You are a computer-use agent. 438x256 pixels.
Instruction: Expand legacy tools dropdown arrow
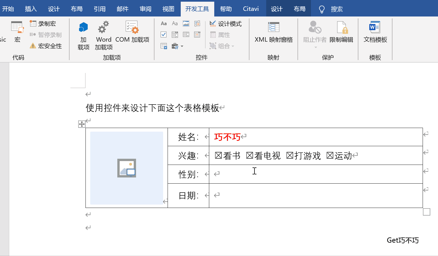click(x=182, y=46)
